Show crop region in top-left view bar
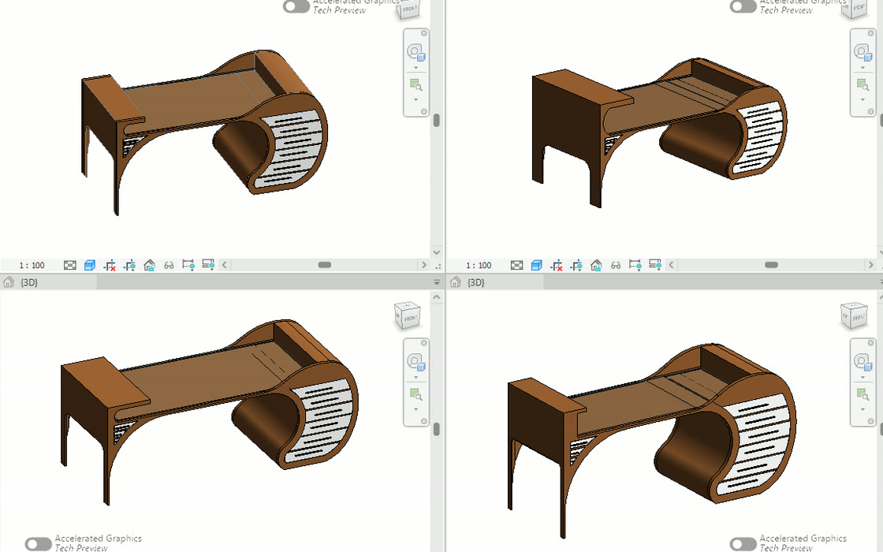Image resolution: width=883 pixels, height=552 pixels. (129, 265)
